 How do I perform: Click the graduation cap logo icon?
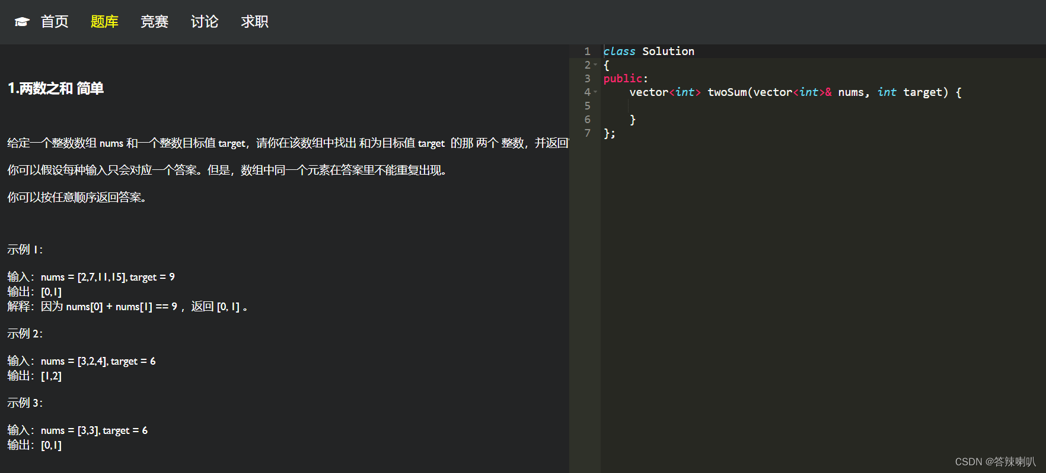pyautogui.click(x=22, y=22)
